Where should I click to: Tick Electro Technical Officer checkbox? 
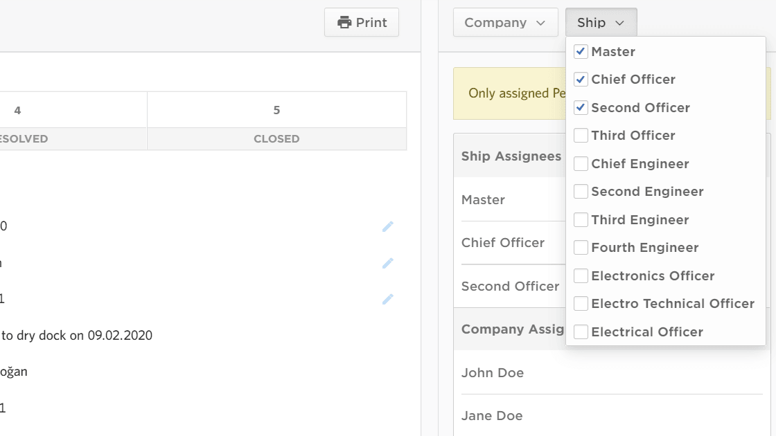tap(581, 304)
